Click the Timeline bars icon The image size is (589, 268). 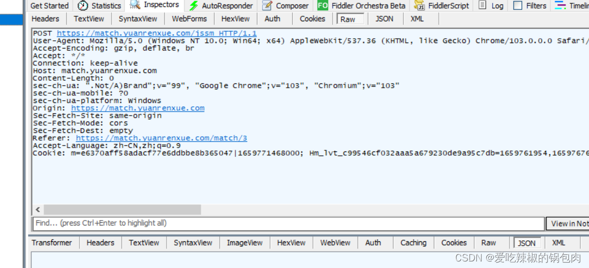click(561, 5)
